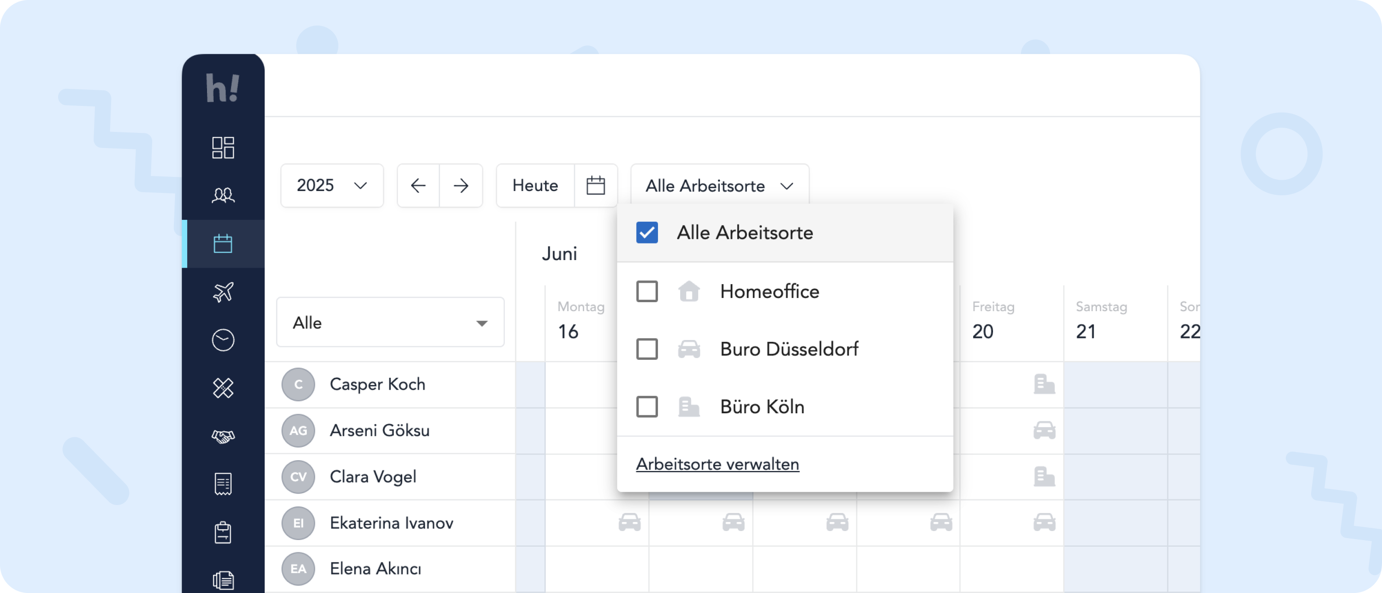Image resolution: width=1382 pixels, height=593 pixels.
Task: Open the airplane vacation icon in sidebar
Action: click(x=223, y=292)
